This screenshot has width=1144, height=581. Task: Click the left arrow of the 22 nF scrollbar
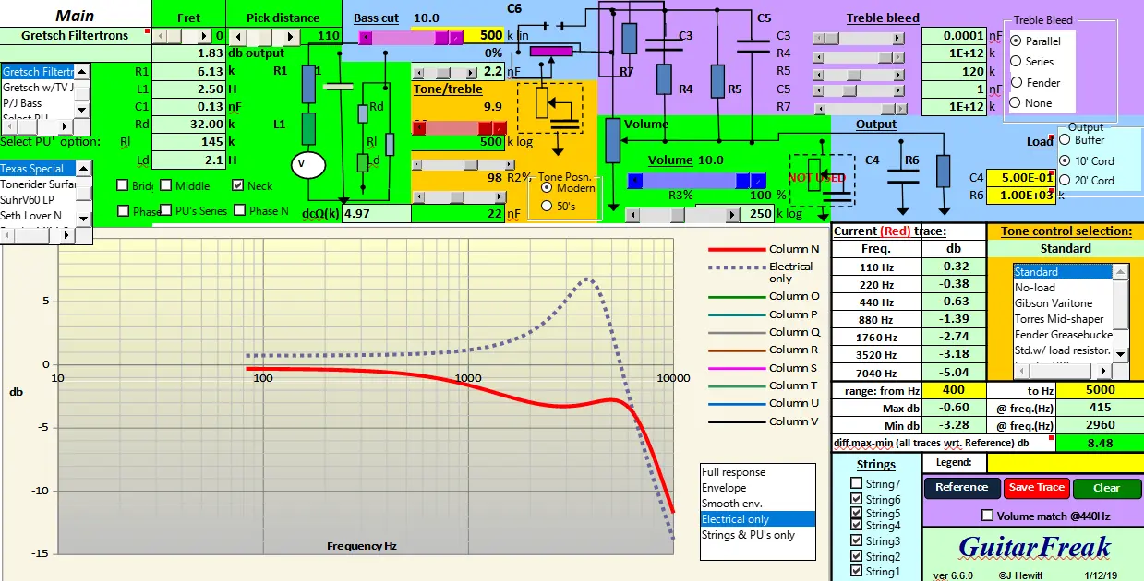[x=418, y=197]
